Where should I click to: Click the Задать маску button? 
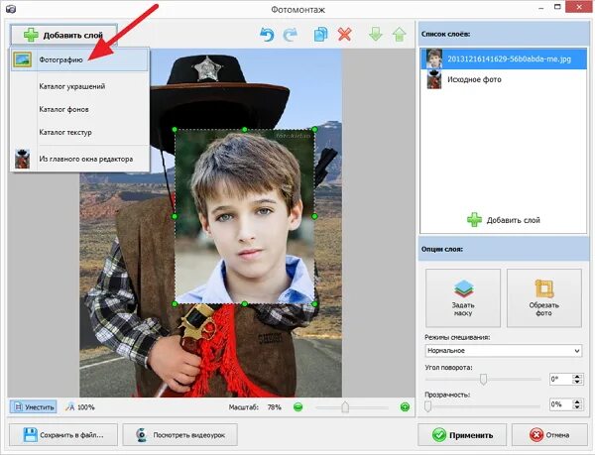click(463, 298)
